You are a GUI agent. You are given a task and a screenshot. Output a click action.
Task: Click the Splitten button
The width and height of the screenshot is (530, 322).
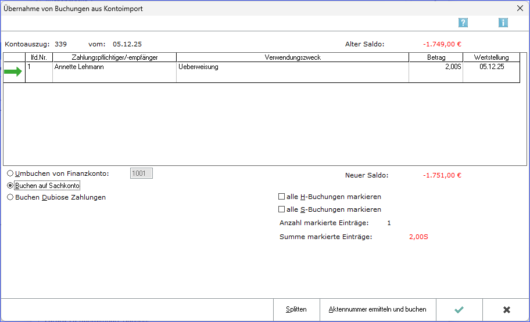point(296,309)
